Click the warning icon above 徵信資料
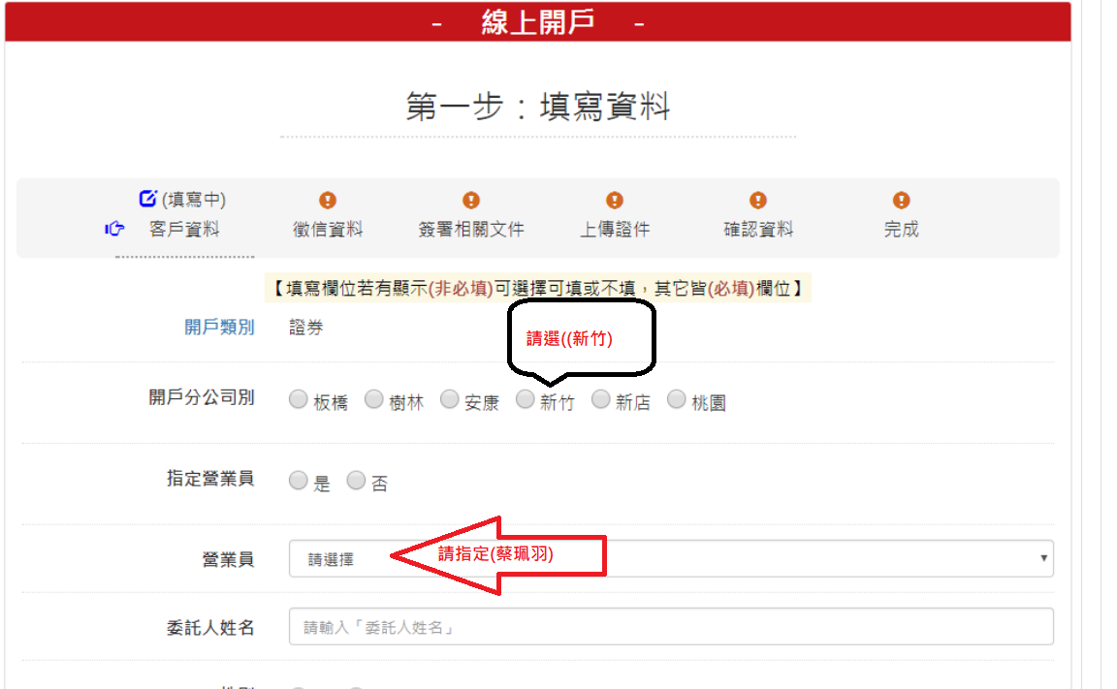 pyautogui.click(x=328, y=201)
